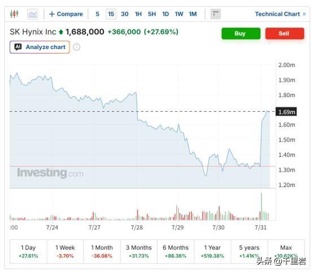Click the tallest volume bar at 7/31
The width and height of the screenshot is (313, 272).
coord(262,207)
